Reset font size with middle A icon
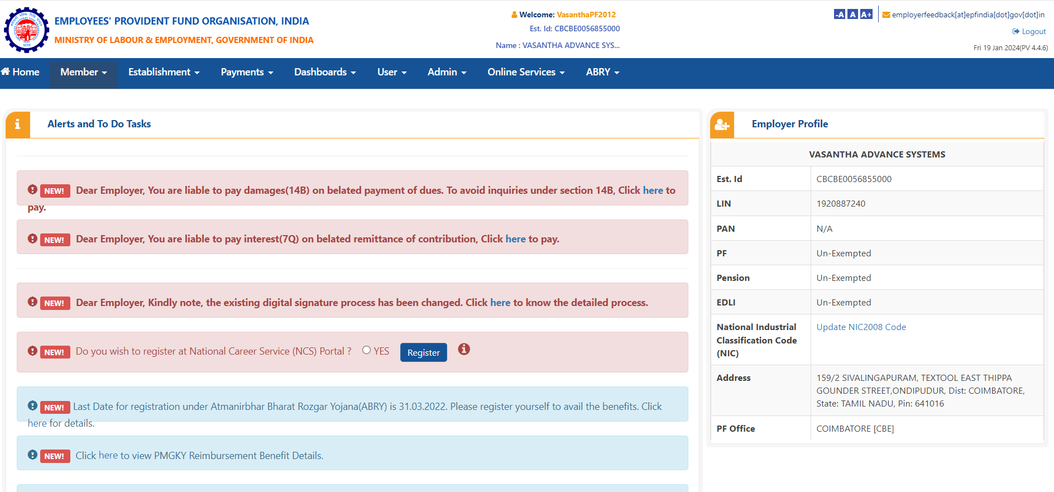The height and width of the screenshot is (492, 1054). pos(852,15)
